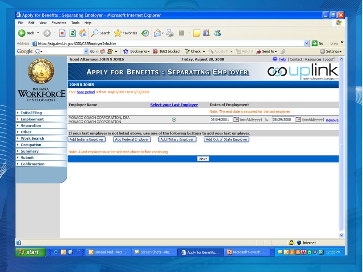Click the Google toolbar Settings gear
Viewport: 363px width, 272px height.
(322, 51)
